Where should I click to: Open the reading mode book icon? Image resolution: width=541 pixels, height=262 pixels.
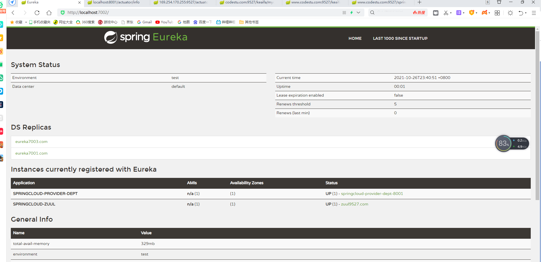click(436, 13)
